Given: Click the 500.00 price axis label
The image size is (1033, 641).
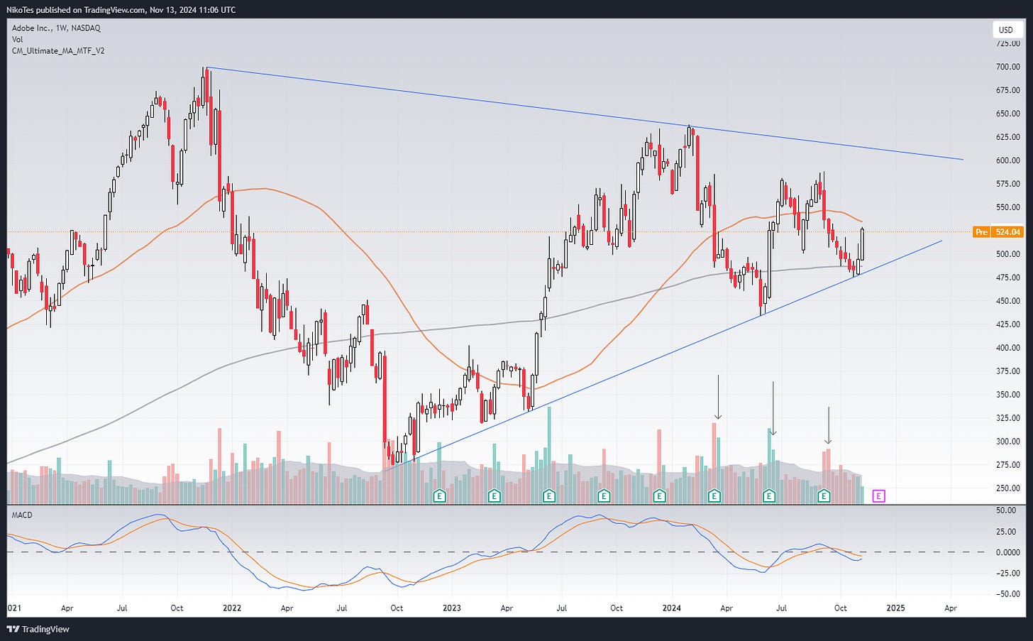Looking at the screenshot, I should (1007, 254).
